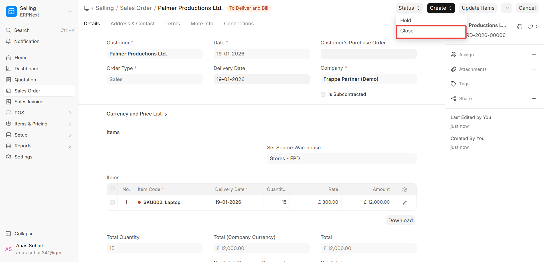Click the Customer's Purchase Order field
Viewport: 544px width, 262px height.
368,53
